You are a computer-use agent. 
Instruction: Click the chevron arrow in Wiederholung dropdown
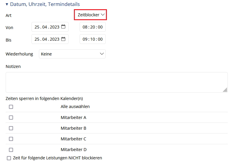click(x=102, y=54)
